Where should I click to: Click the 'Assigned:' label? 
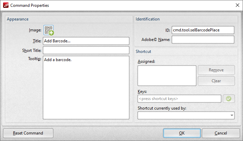146,61
